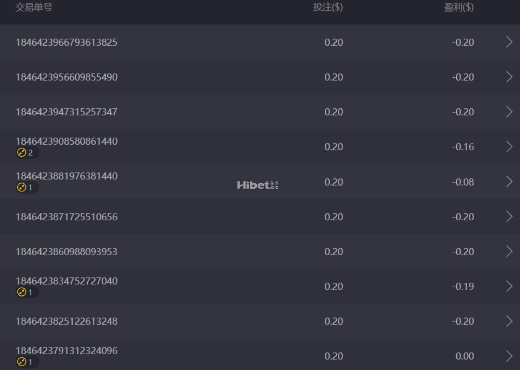Image resolution: width=520 pixels, height=370 pixels.
Task: Click the 投注($) column header
Action: pyautogui.click(x=328, y=7)
